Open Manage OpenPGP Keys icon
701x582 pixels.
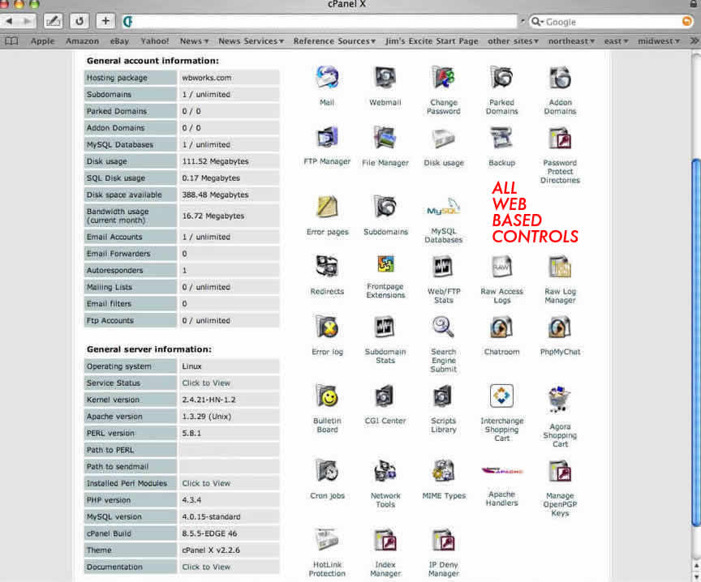click(560, 471)
